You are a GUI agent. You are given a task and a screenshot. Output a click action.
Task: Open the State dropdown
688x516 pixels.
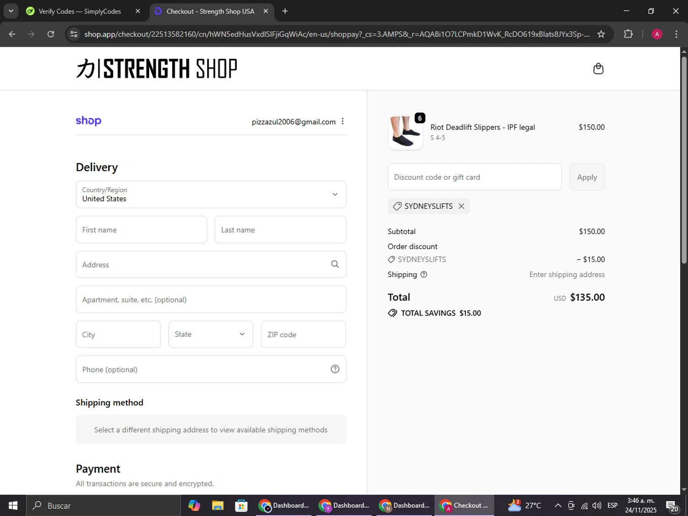(211, 334)
